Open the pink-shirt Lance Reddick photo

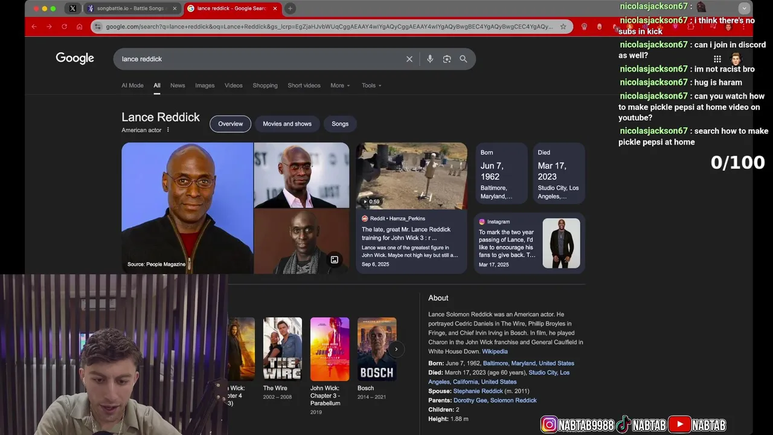point(301,175)
